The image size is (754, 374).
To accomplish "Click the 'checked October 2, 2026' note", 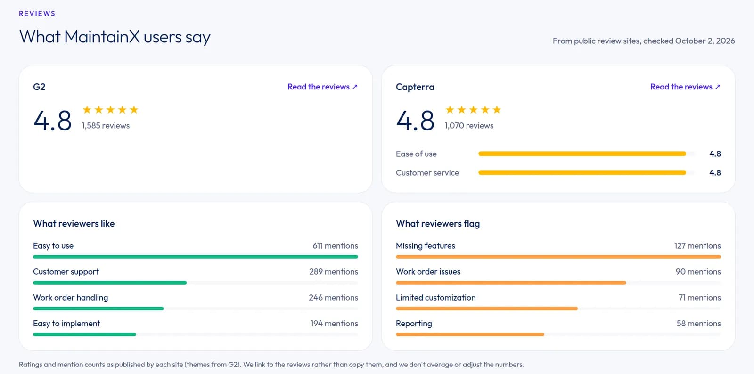I will tap(689, 41).
